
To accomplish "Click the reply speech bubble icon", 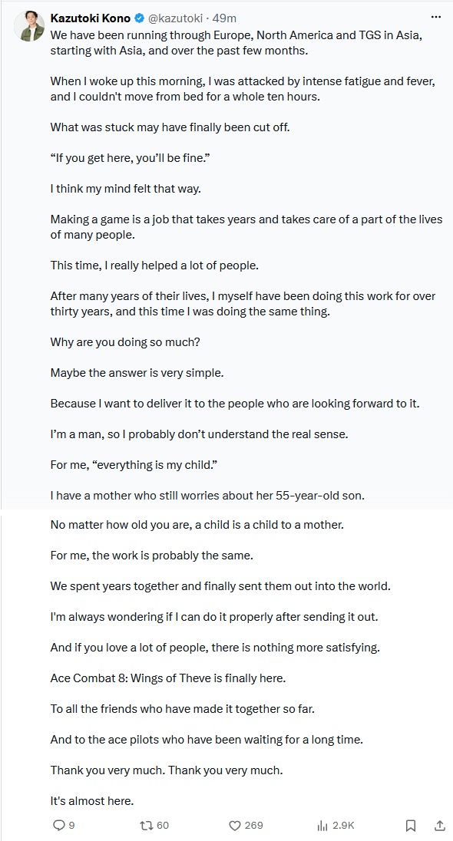I will (x=59, y=825).
